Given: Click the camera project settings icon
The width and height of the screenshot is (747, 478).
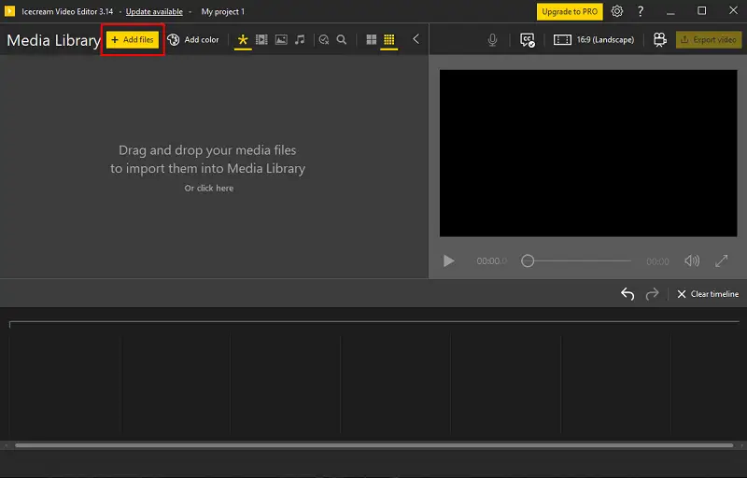Looking at the screenshot, I should pyautogui.click(x=660, y=40).
